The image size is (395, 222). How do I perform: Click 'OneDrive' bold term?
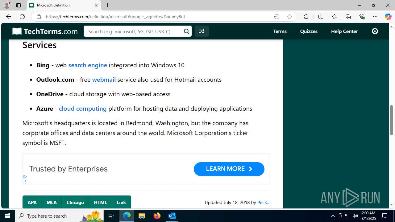[50, 94]
